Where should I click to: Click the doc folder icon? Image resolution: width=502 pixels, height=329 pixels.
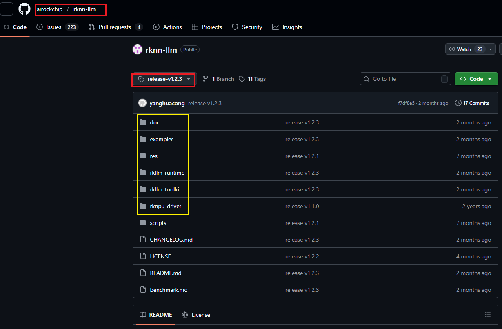(x=143, y=122)
